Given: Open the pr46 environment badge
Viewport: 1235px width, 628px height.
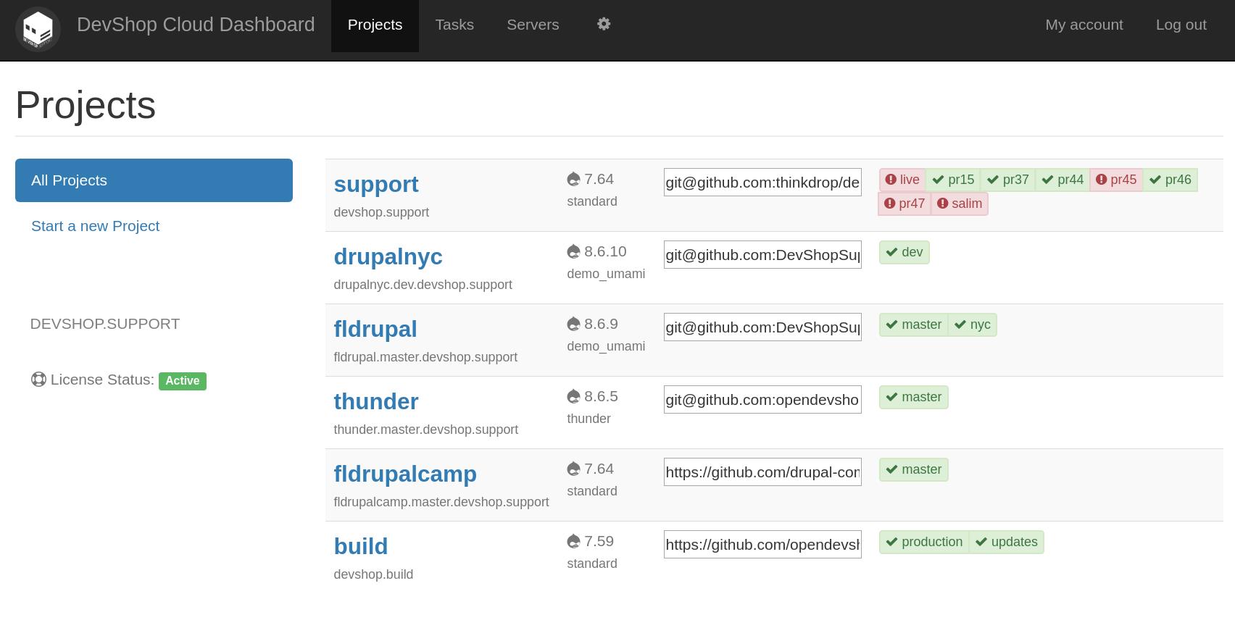Looking at the screenshot, I should tap(1170, 180).
